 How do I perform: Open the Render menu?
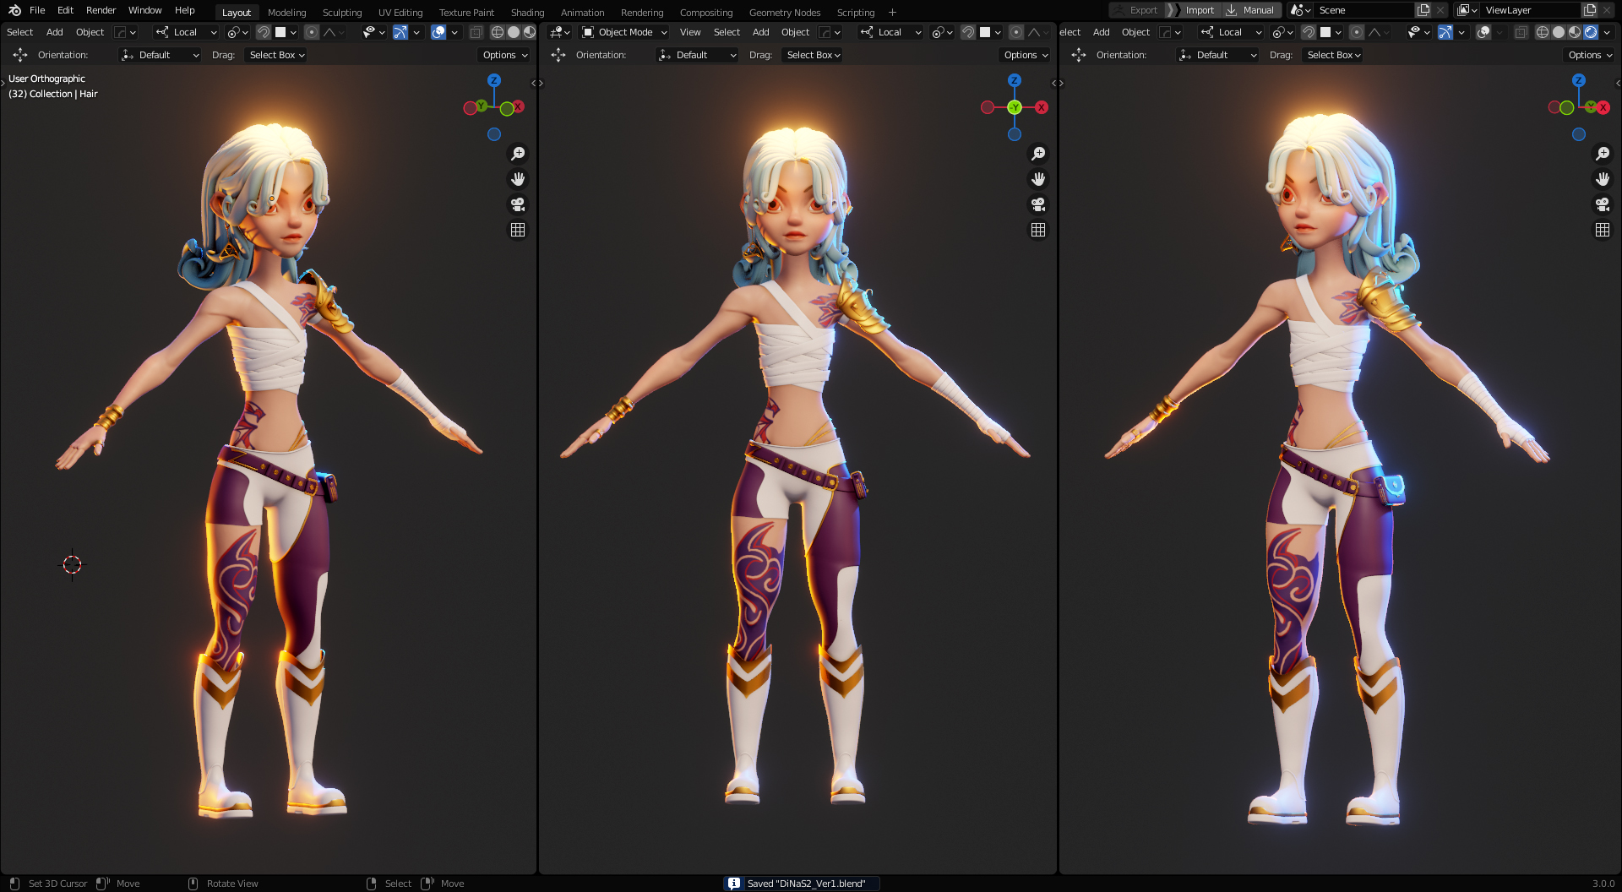[x=101, y=10]
